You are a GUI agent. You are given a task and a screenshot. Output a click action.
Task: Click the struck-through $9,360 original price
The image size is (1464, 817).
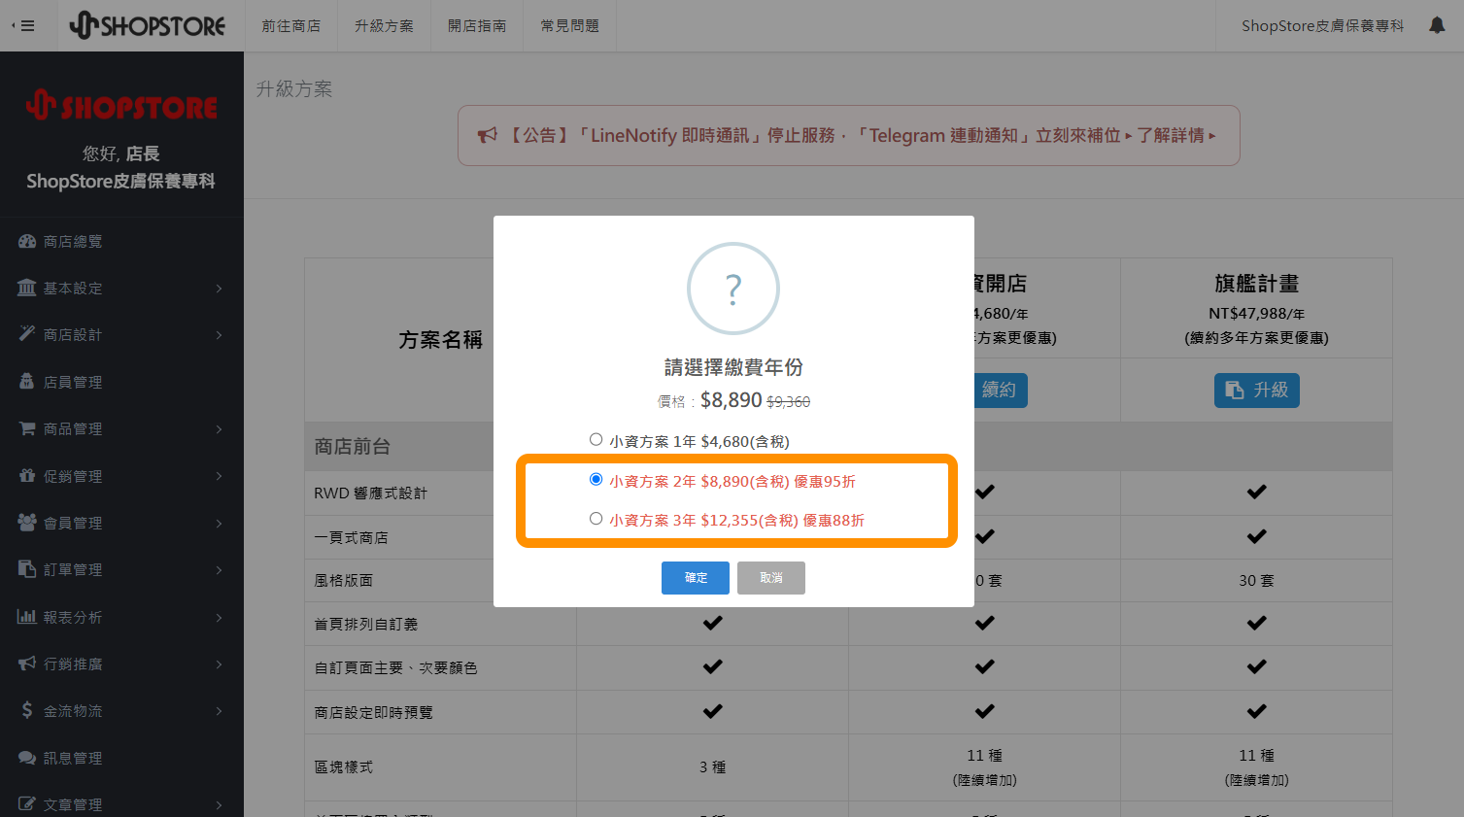coord(788,402)
